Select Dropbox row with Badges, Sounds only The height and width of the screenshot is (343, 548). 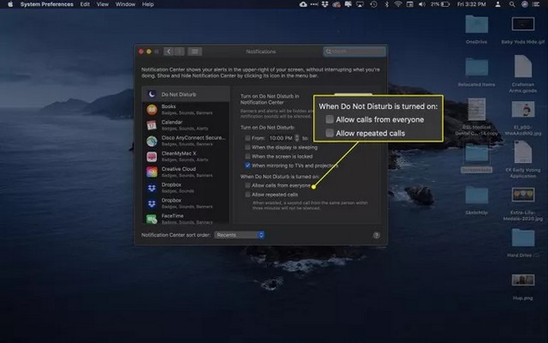point(186,187)
